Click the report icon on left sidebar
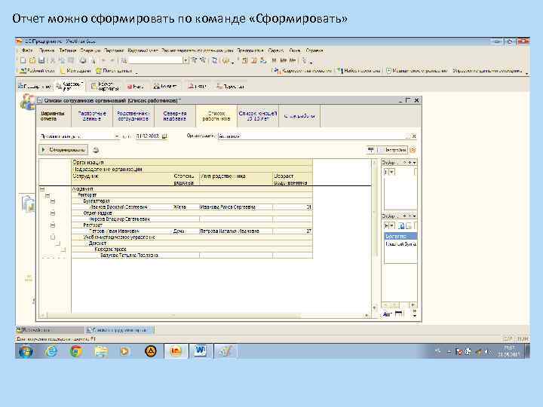The width and height of the screenshot is (543, 407). tap(28, 203)
